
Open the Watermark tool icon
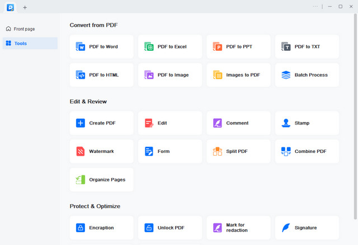click(x=80, y=151)
